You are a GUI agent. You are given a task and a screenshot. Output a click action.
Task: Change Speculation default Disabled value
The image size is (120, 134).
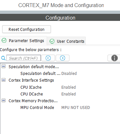pyautogui.click(x=69, y=74)
